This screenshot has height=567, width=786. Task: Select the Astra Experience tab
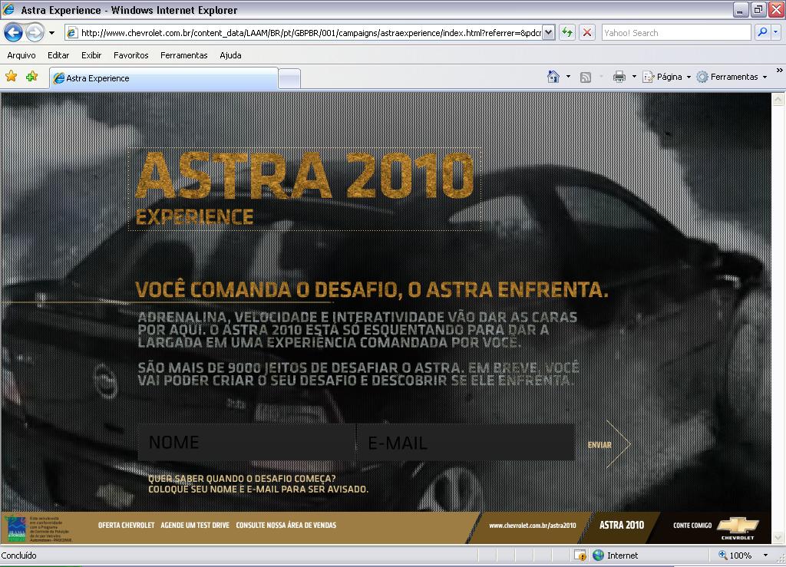coord(164,78)
